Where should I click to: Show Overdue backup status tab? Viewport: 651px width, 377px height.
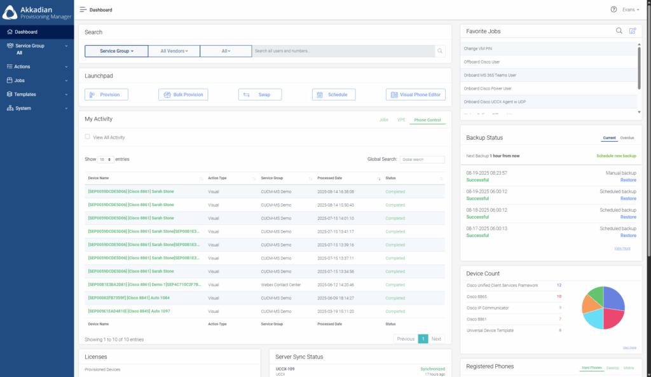click(x=627, y=138)
